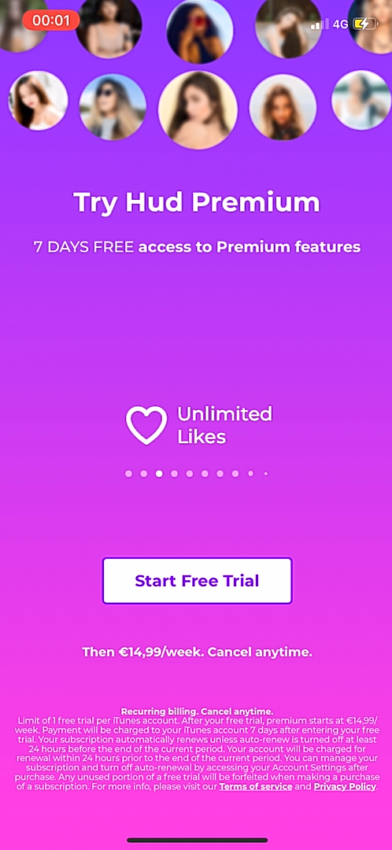
Task: Tap the cellular signal bars icon
Action: coord(320,24)
